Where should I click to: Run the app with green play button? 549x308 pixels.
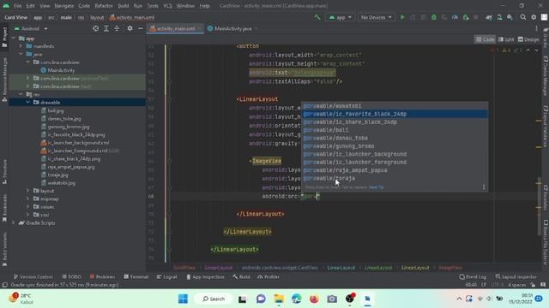pos(402,17)
